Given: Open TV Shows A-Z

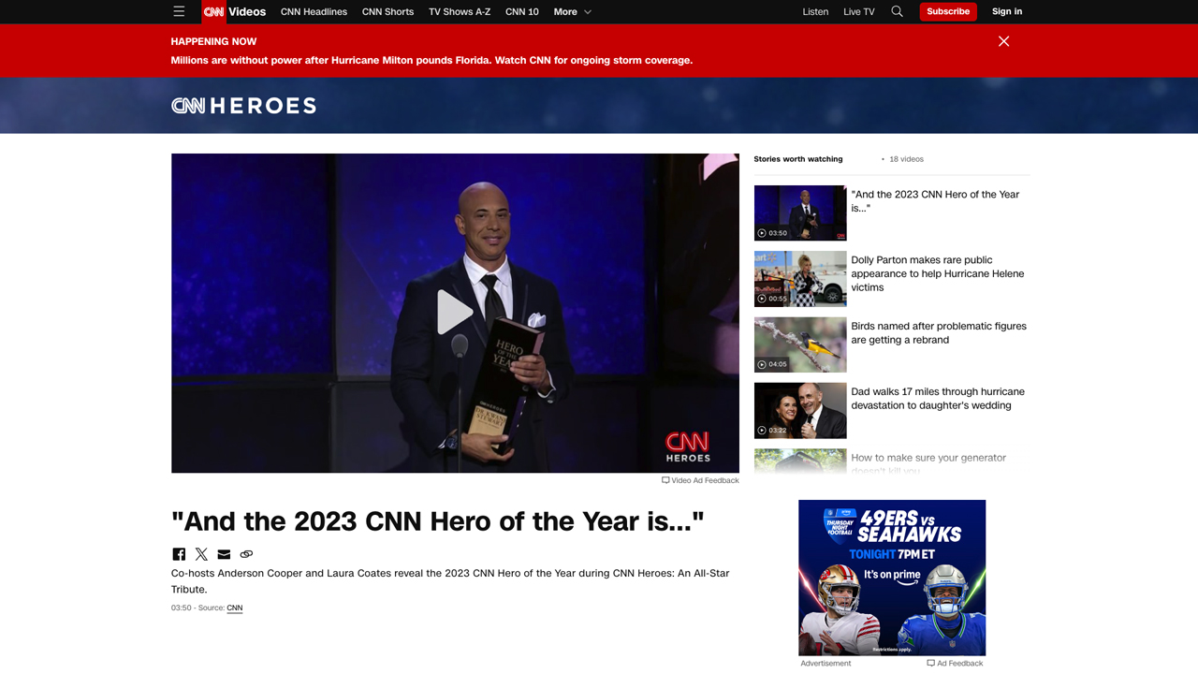Looking at the screenshot, I should click(460, 11).
